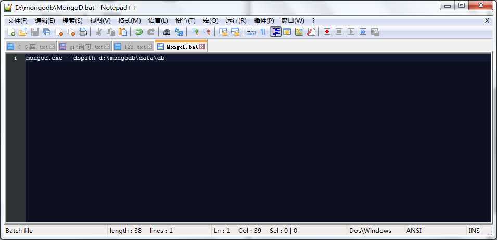
Task: Toggle word wrap in the toolbar
Action: (251, 32)
